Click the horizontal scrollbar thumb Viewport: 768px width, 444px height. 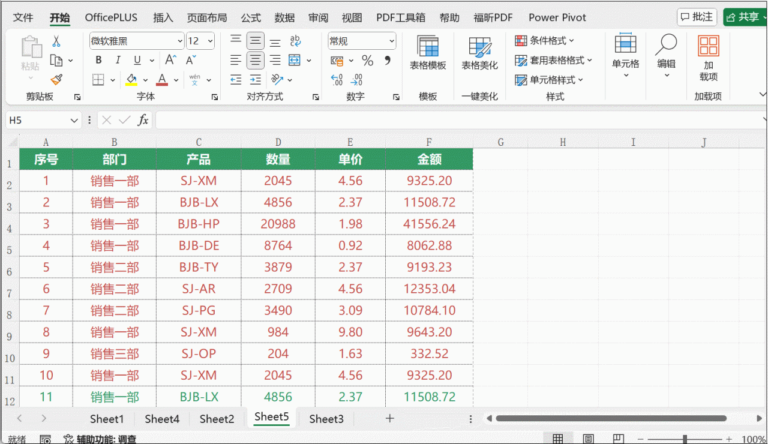pyautogui.click(x=611, y=418)
